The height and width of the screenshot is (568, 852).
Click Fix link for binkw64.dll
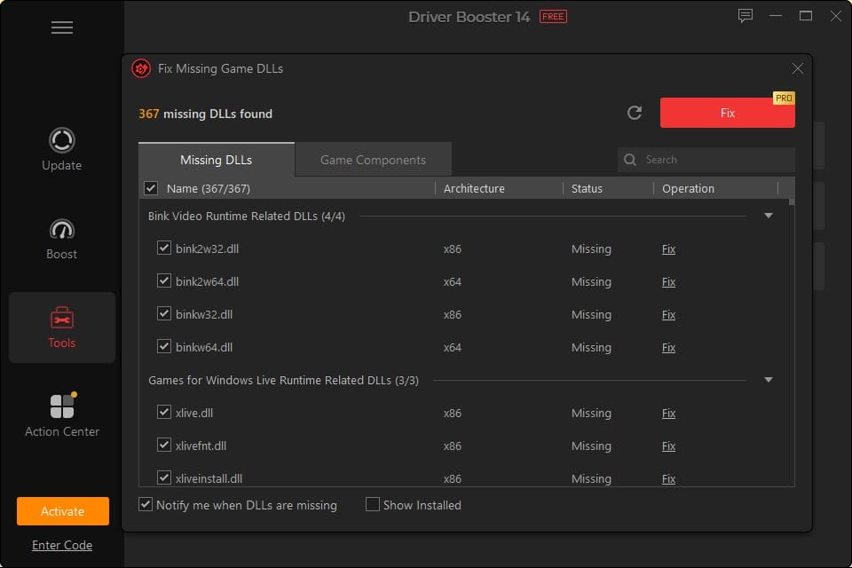tap(668, 347)
